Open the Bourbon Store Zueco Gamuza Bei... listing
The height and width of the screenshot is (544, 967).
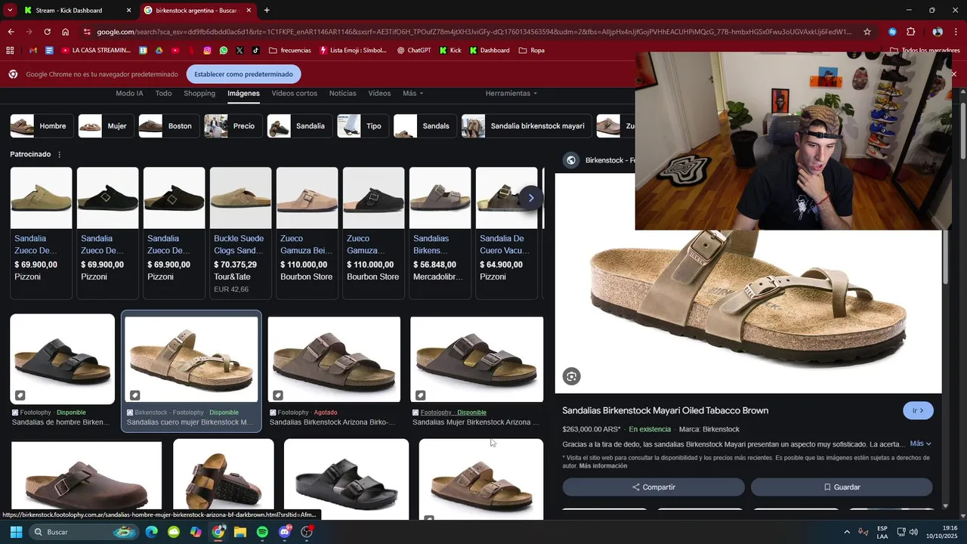[307, 233]
